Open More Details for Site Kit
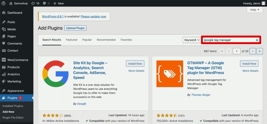267x124 pixels. (x=136, y=71)
